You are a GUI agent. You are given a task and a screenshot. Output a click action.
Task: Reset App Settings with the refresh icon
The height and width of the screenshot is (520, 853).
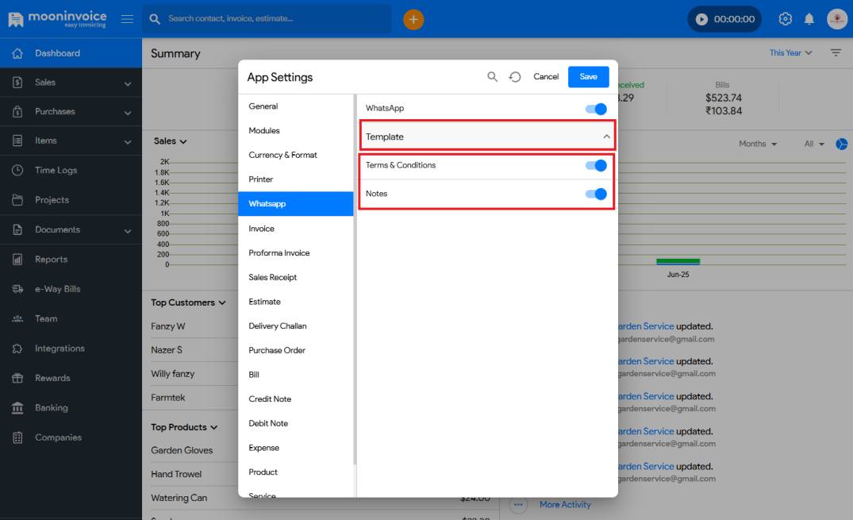tap(515, 77)
